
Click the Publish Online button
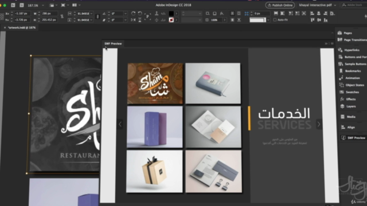click(x=280, y=5)
